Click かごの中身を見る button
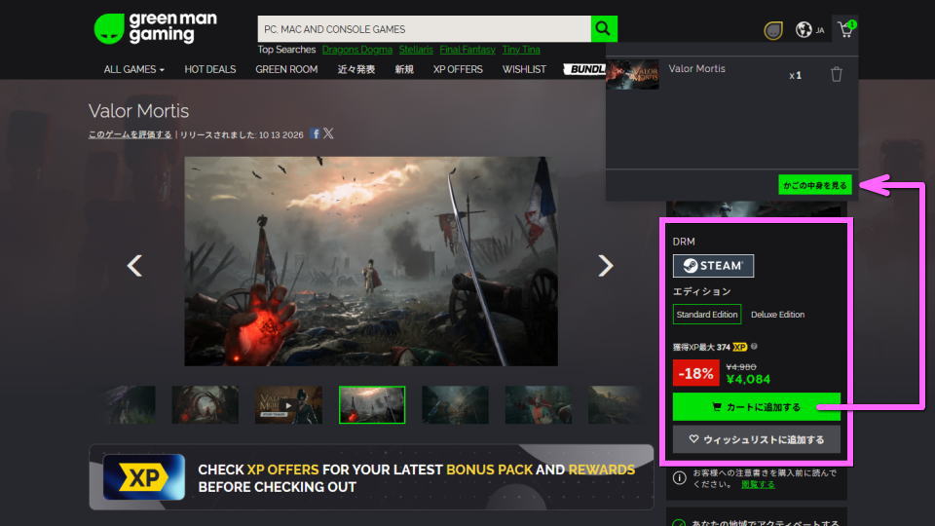 pyautogui.click(x=814, y=185)
